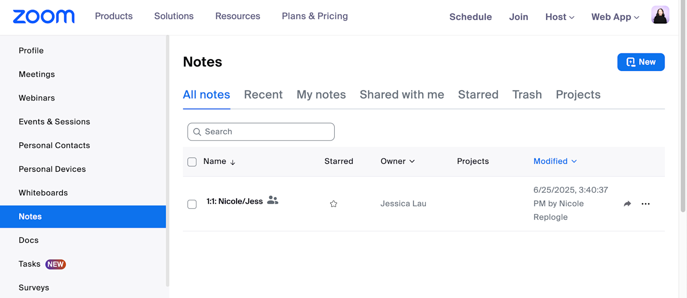Open more options for 1:1: Nicole/Jess
The image size is (687, 298).
[646, 204]
